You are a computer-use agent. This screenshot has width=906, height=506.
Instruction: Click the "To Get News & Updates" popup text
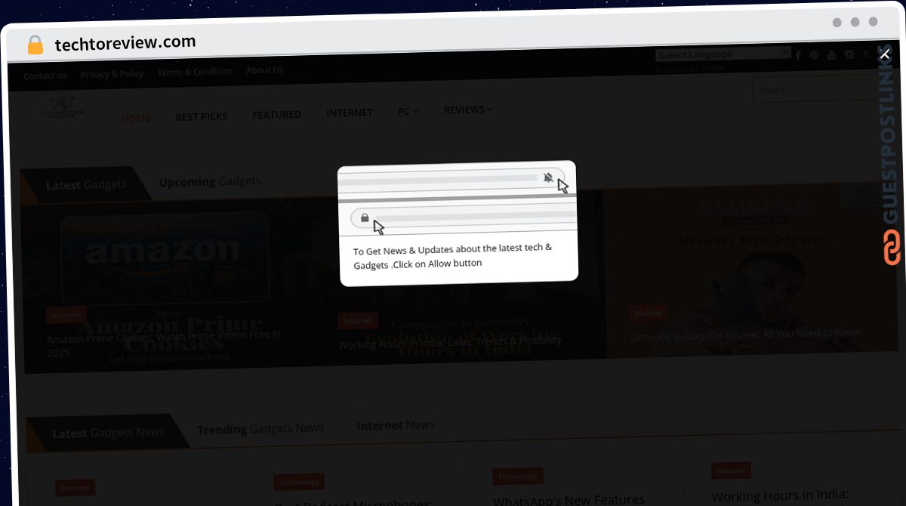coord(452,257)
